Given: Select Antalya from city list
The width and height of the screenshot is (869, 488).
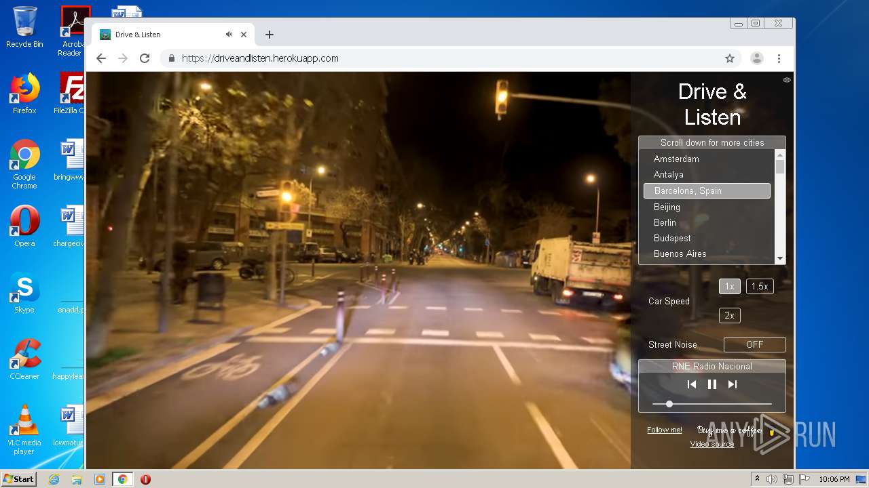Looking at the screenshot, I should [707, 174].
